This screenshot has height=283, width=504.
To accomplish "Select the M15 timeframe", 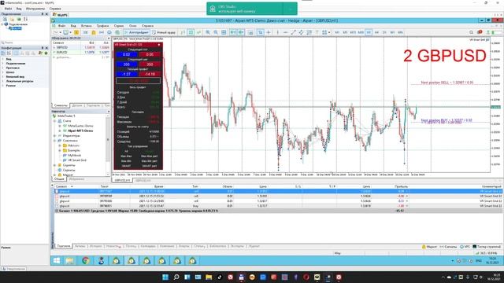I will click(x=353, y=32).
